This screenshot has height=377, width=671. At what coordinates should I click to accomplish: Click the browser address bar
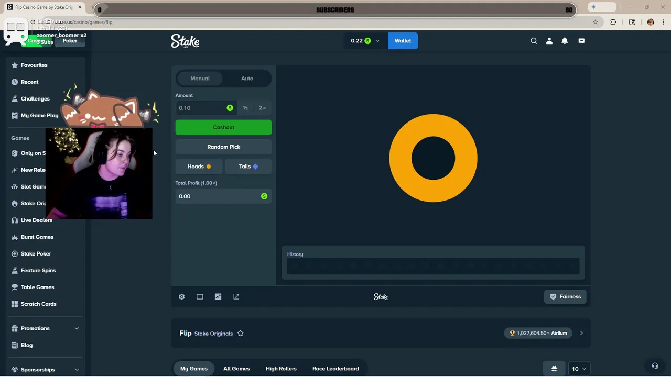click(x=315, y=22)
